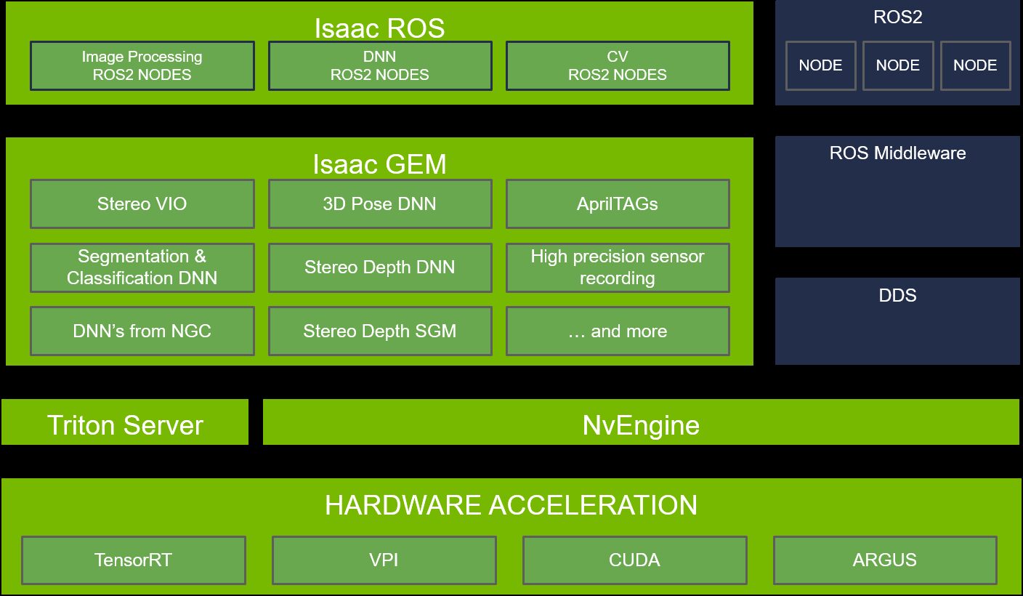The image size is (1023, 596).
Task: Expand the ROS Middleware section
Action: coord(898,190)
